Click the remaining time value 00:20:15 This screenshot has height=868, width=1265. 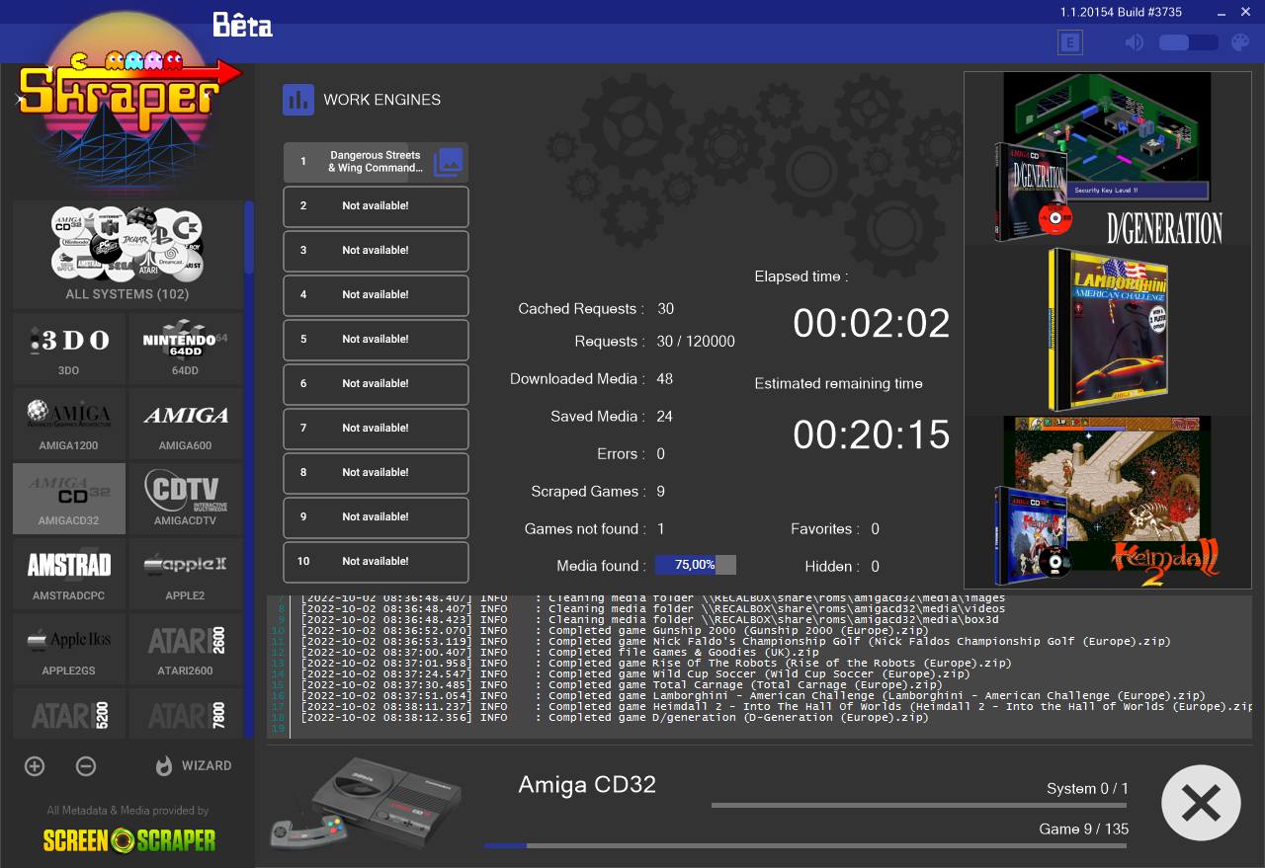pyautogui.click(x=871, y=434)
